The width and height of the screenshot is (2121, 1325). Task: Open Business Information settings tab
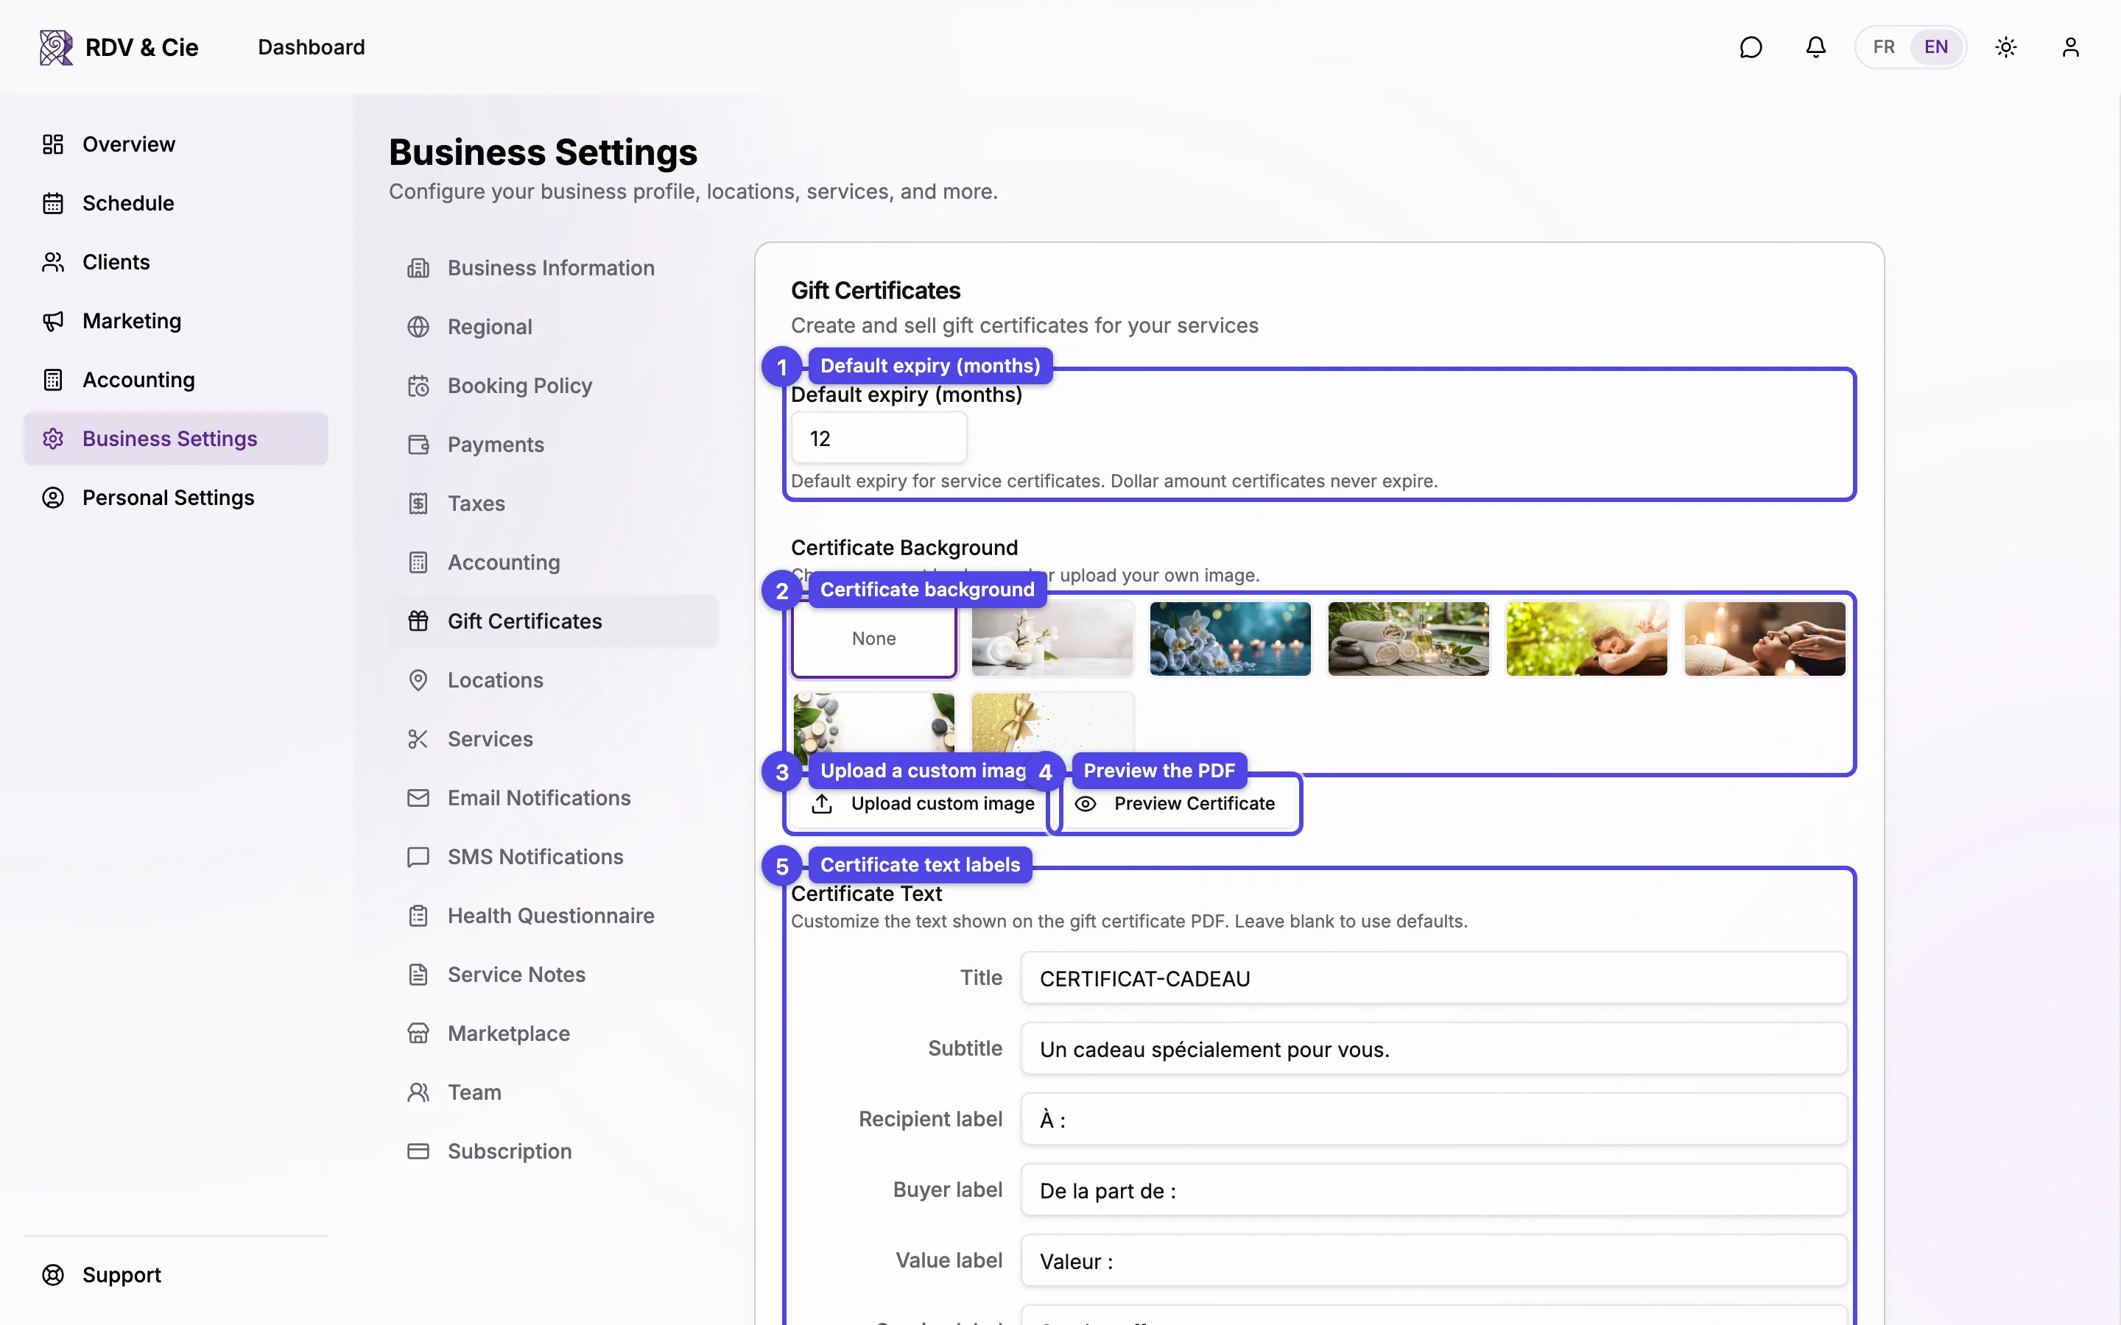pos(553,268)
